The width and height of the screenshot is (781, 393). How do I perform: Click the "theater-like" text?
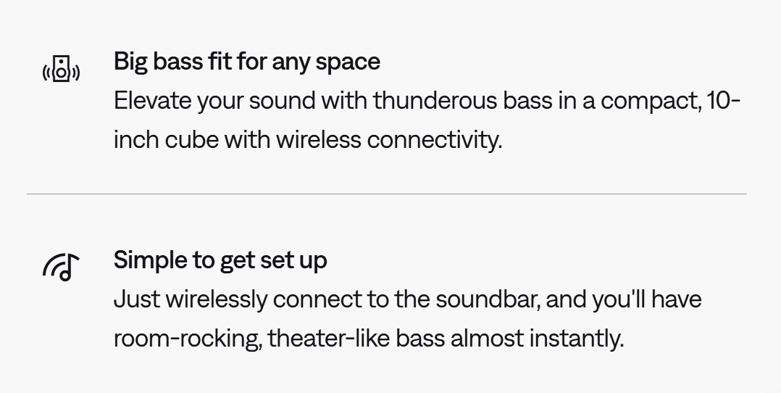[325, 338]
